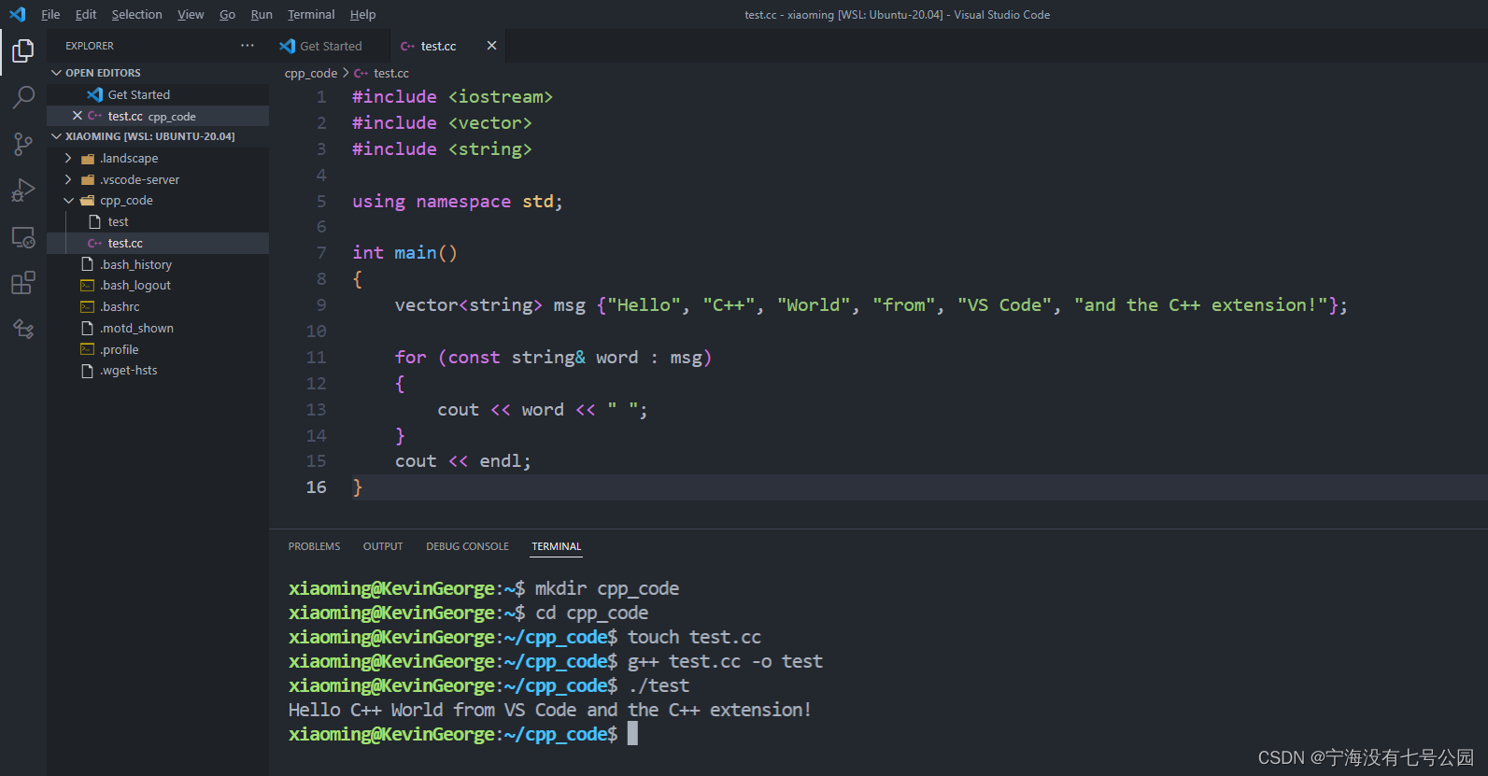The width and height of the screenshot is (1488, 776).
Task: Open the View menu
Action: [191, 14]
